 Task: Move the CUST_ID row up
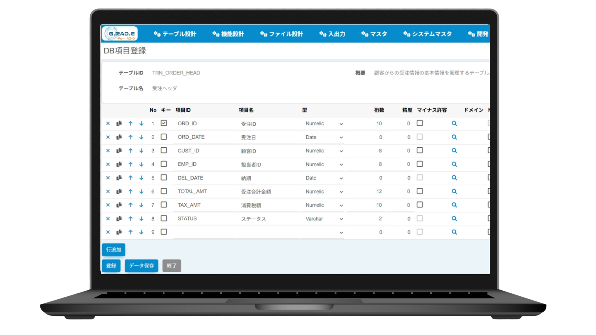pos(130,151)
